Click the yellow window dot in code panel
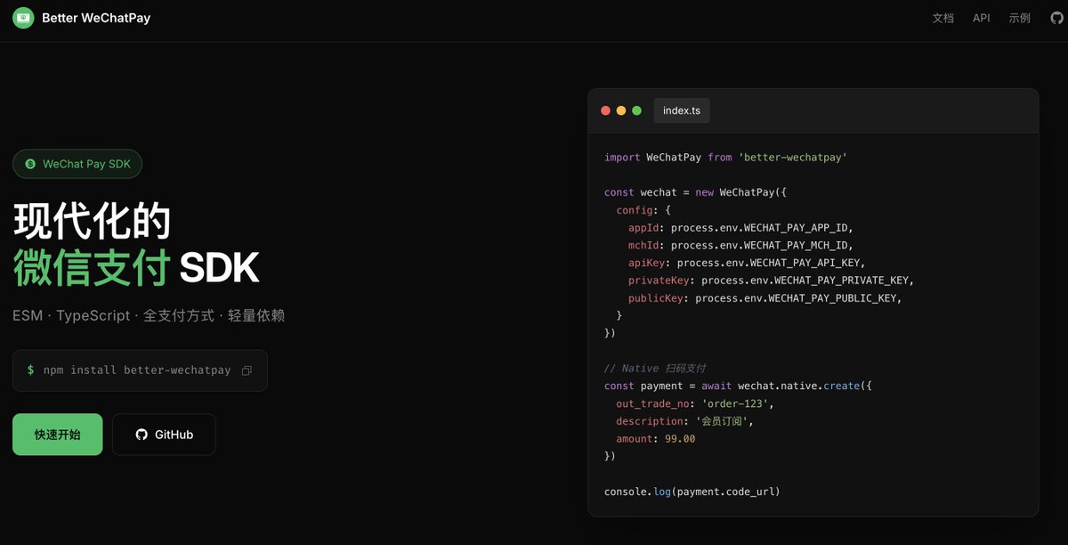The width and height of the screenshot is (1068, 545). 621,110
